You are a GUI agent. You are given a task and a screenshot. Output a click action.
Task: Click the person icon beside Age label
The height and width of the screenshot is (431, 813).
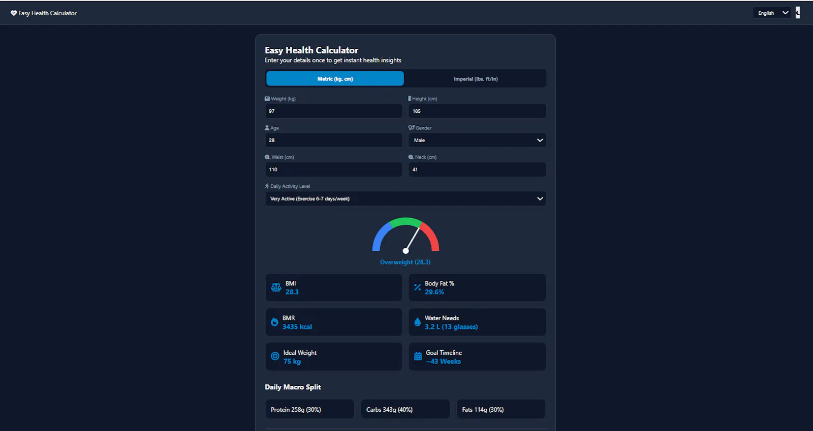267,128
